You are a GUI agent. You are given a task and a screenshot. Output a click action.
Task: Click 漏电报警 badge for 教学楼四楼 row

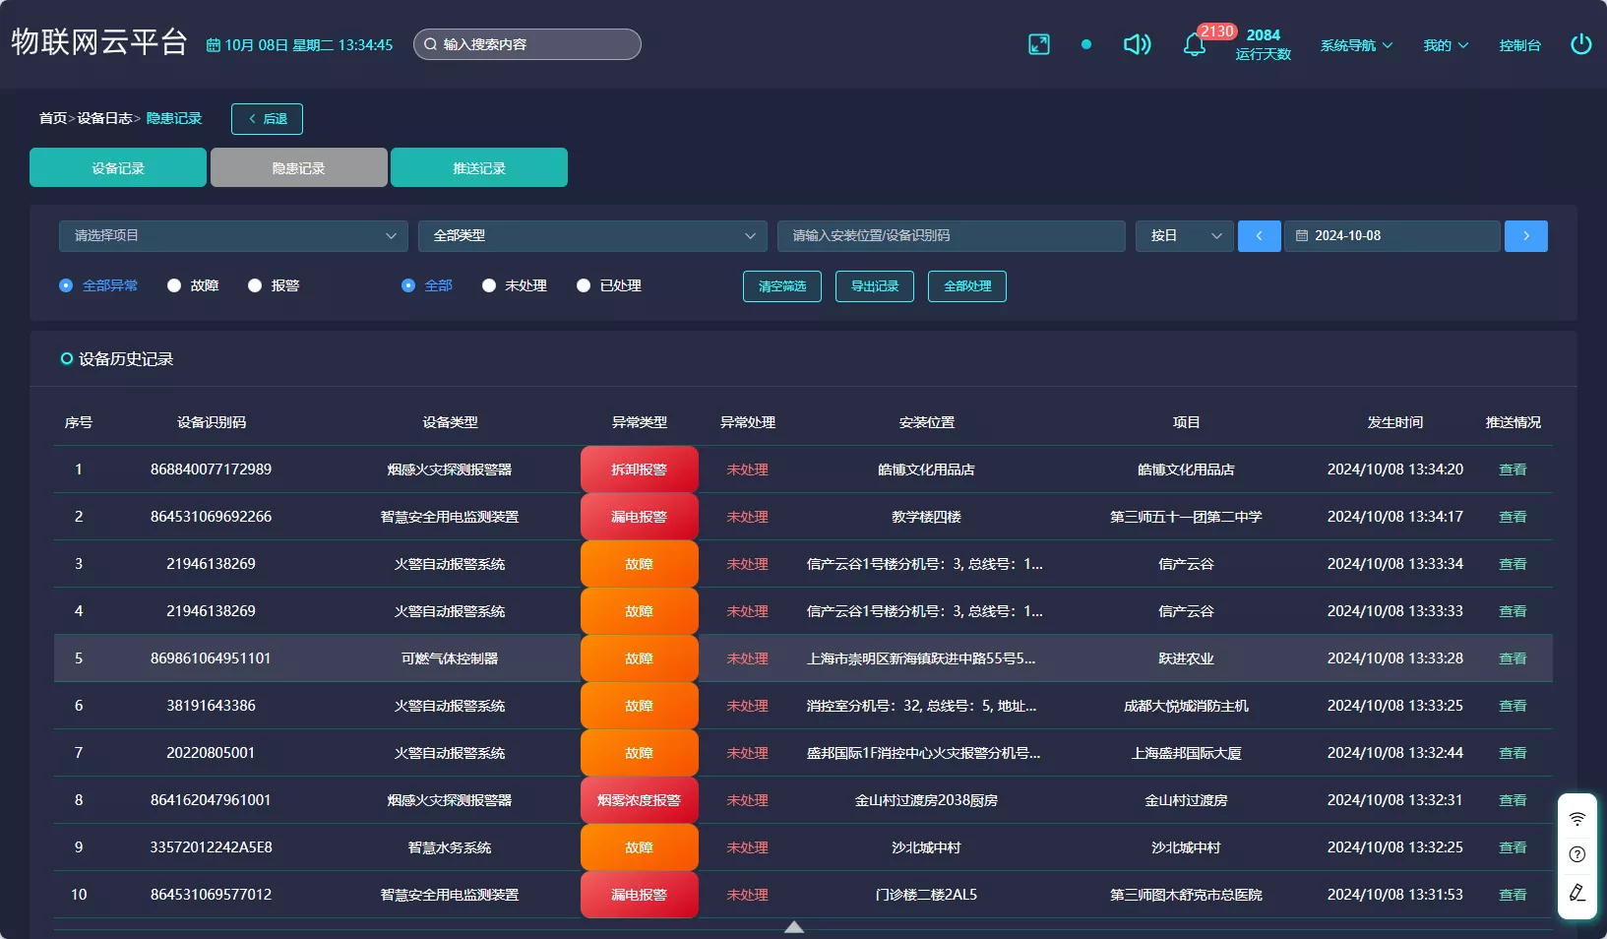click(x=640, y=517)
